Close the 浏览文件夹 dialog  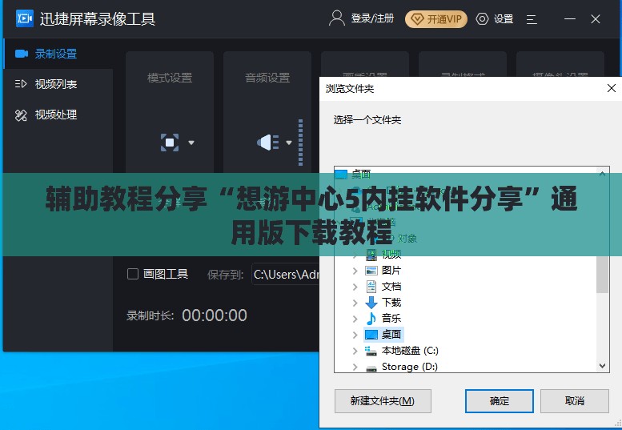coord(612,88)
